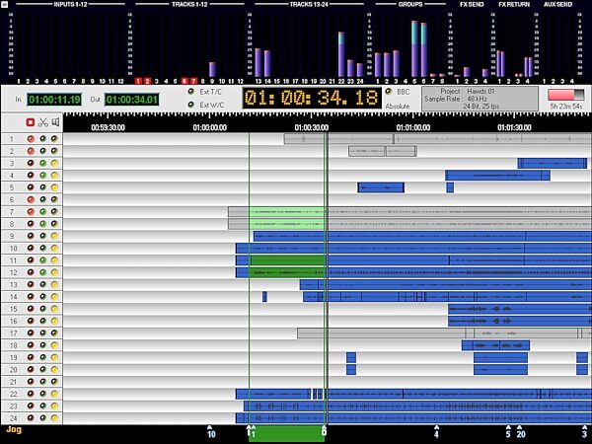Click the ruler at 00:59:30.00

[x=108, y=127]
